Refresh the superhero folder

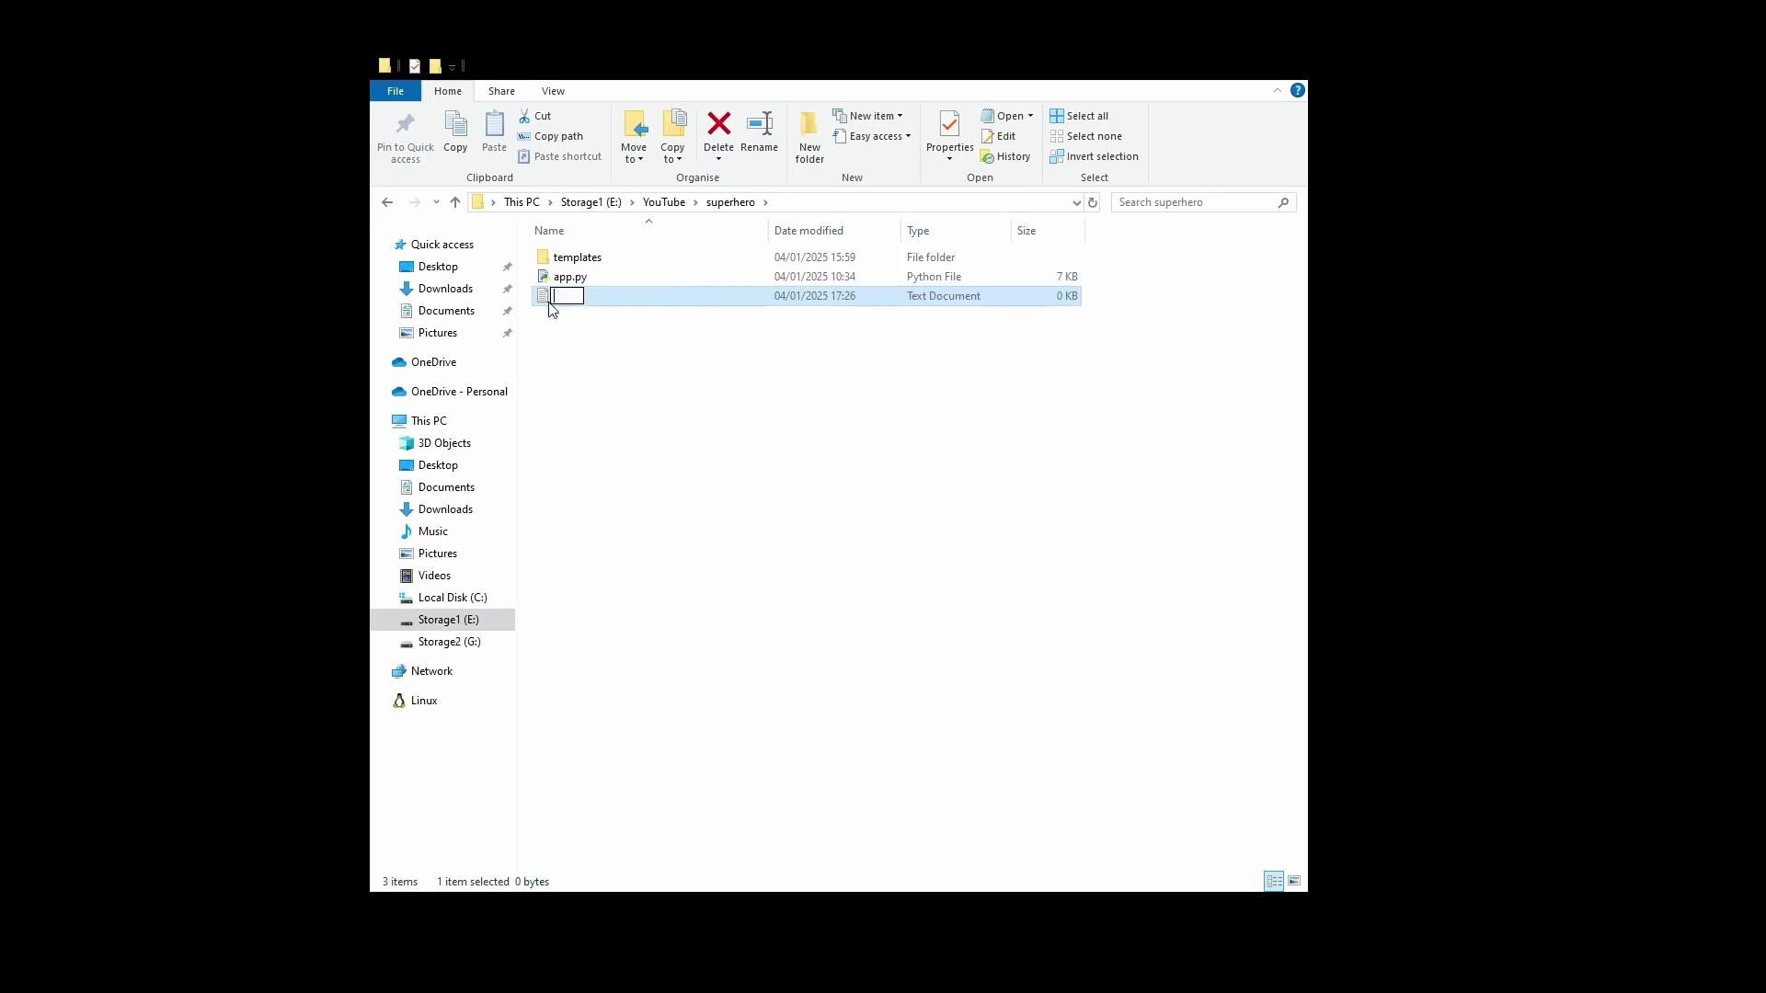coord(1093,202)
